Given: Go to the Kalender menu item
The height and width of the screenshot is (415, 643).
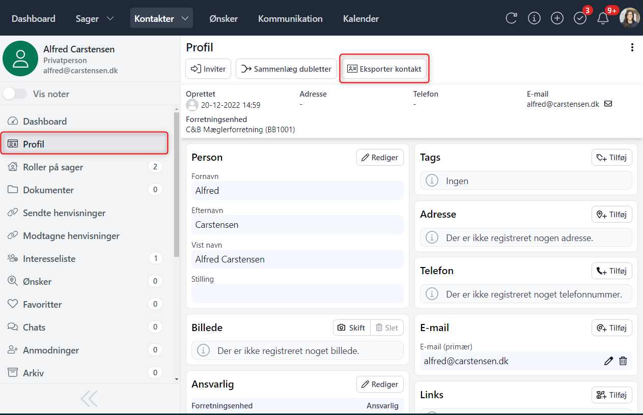Looking at the screenshot, I should coord(361,19).
